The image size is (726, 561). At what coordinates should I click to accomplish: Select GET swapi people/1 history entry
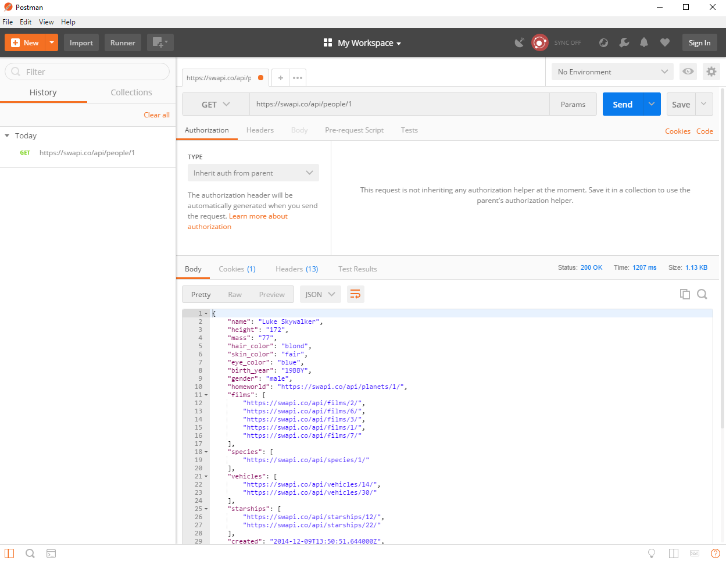pyautogui.click(x=87, y=153)
